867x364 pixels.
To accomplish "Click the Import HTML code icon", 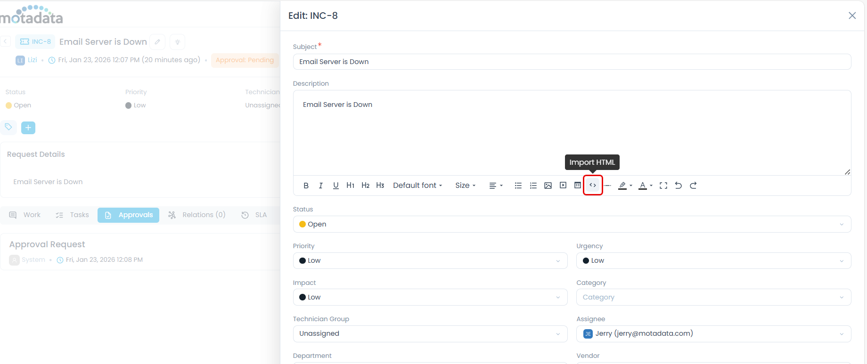I will tap(593, 185).
